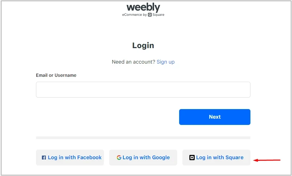The width and height of the screenshot is (292, 176).
Task: Choose Log in with Google
Action: 143,158
